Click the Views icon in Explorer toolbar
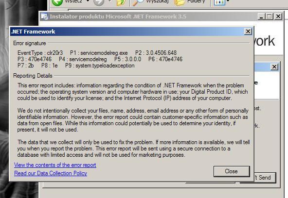The width and height of the screenshot is (288, 198). tap(220, 2)
